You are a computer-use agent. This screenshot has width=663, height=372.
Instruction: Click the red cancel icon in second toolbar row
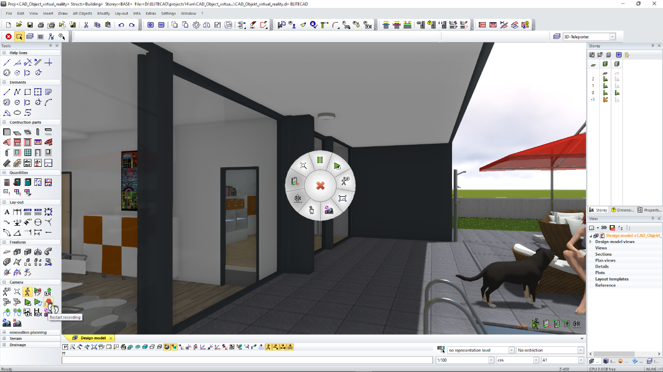(8, 36)
